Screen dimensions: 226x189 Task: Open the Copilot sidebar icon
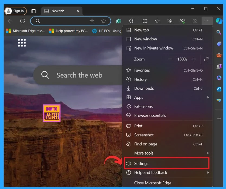(x=219, y=21)
